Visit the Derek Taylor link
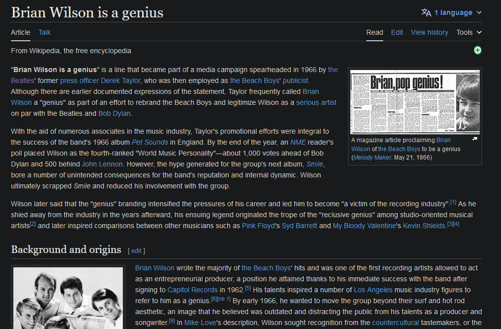The width and height of the screenshot is (501, 329). coord(120,81)
